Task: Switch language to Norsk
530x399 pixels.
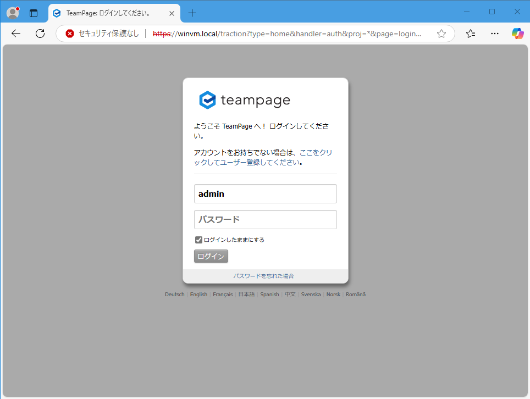Action: (333, 294)
